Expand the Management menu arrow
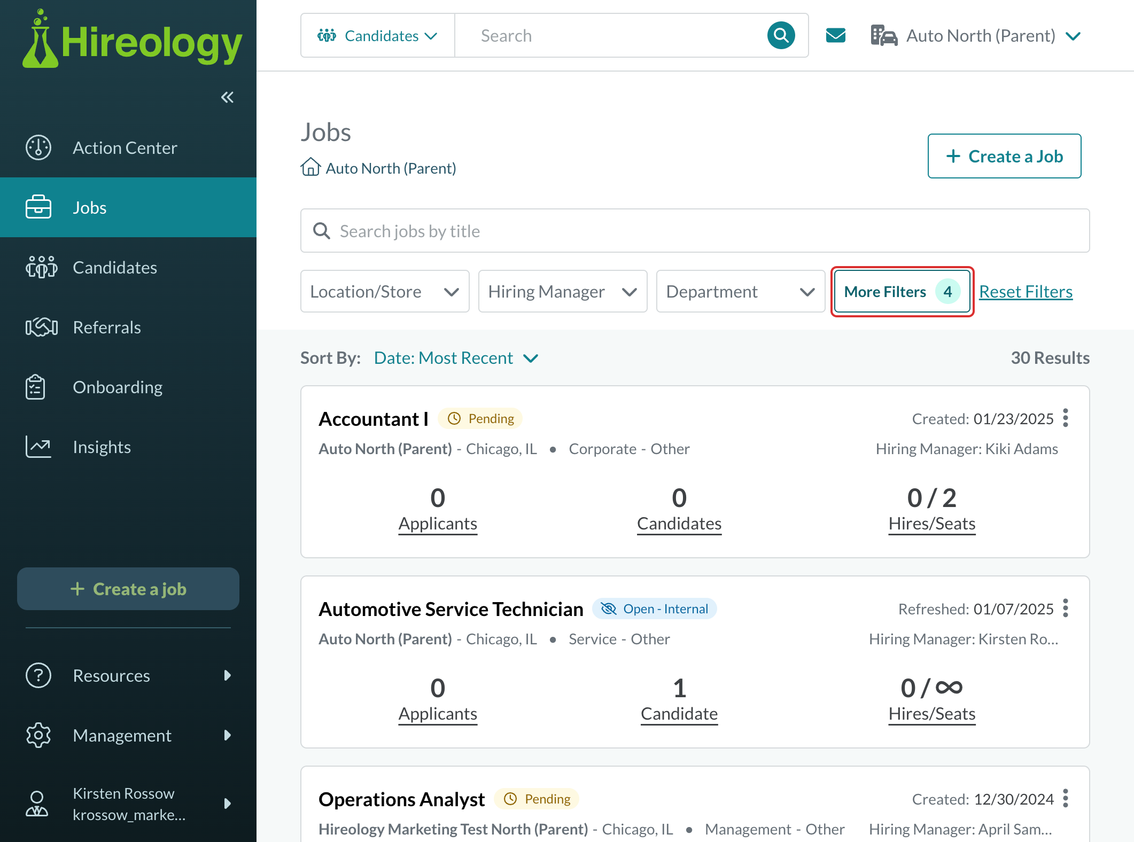The width and height of the screenshot is (1134, 842). (228, 735)
